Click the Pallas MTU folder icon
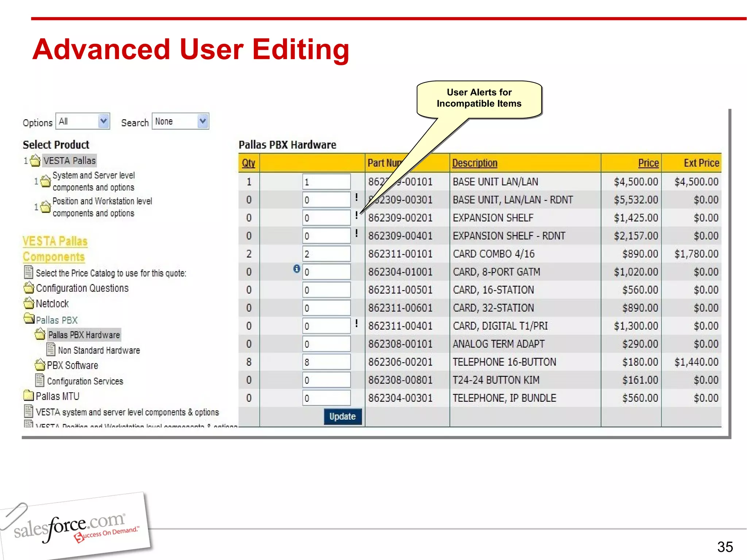Viewport: 747px width, 560px height. click(x=29, y=395)
